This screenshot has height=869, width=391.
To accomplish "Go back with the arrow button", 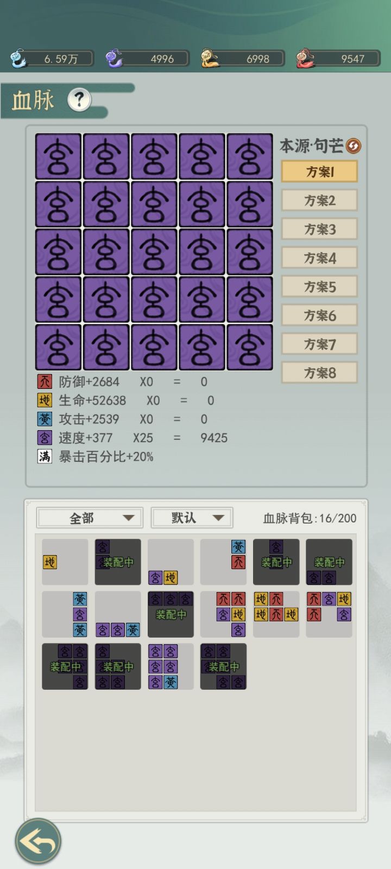I will [x=38, y=842].
